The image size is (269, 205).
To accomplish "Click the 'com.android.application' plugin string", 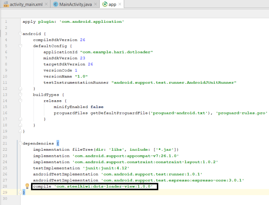I will (91, 22).
